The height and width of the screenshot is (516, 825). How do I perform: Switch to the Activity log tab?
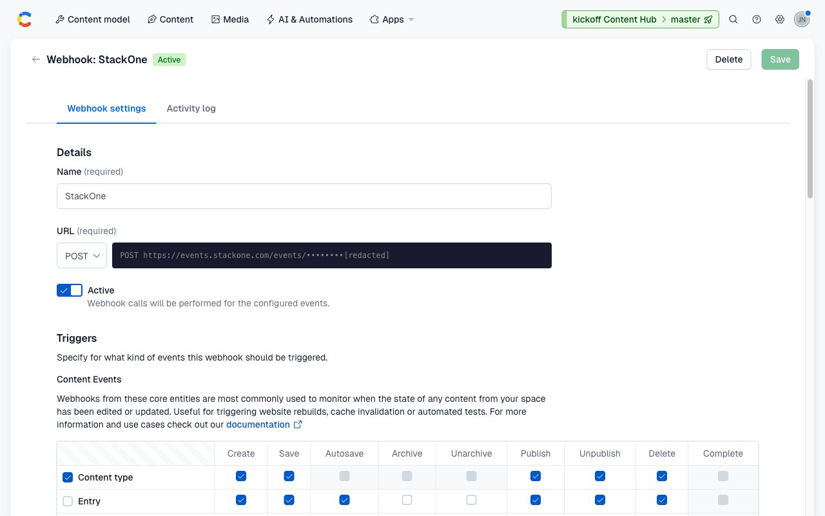191,108
